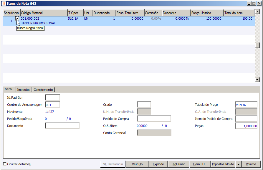Click the 510.1A operation type cell

[x=73, y=18]
